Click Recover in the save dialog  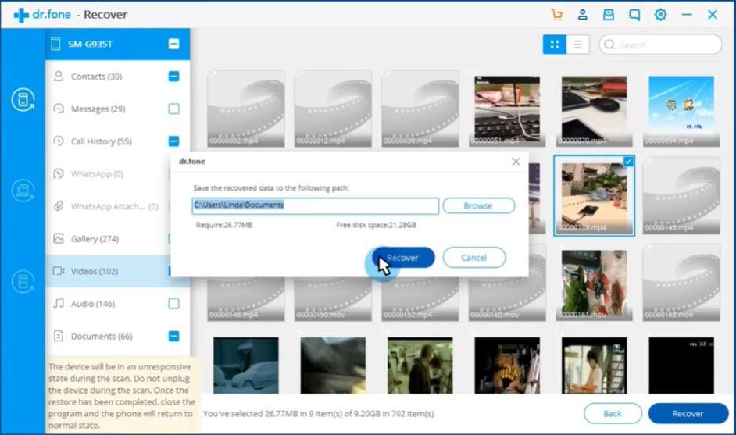(404, 258)
